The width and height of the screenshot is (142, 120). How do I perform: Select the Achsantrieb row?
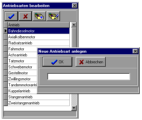point(22,55)
